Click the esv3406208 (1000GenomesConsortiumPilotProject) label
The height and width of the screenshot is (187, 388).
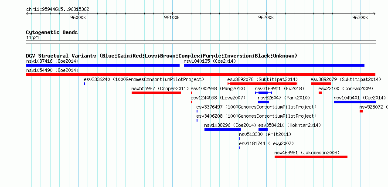(256, 116)
